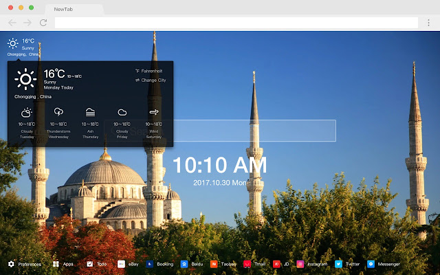Open the Apps grid icon
Viewport: 440px width, 275px height.
coord(56,264)
